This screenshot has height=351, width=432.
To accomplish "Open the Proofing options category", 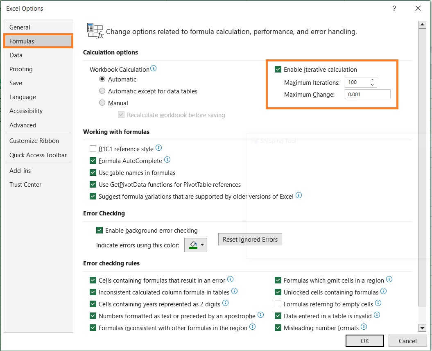I will click(x=38, y=69).
